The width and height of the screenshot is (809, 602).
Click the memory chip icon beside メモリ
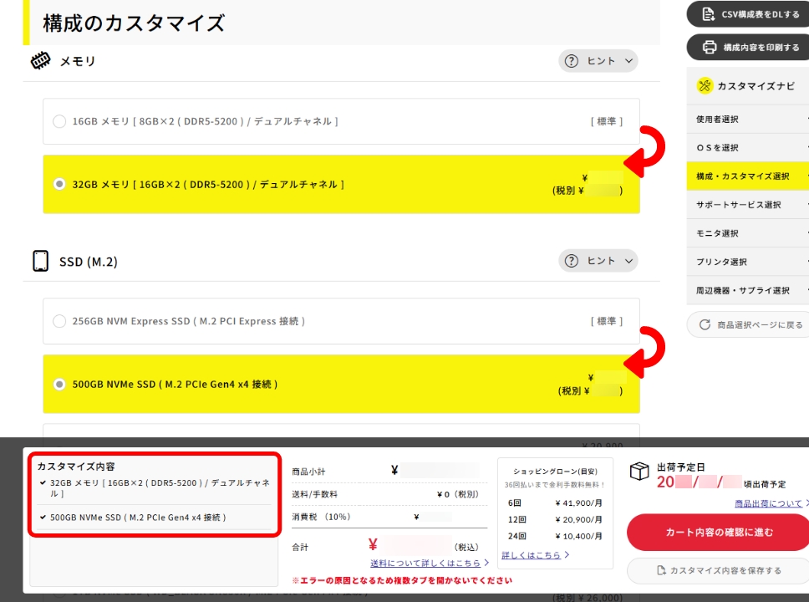point(40,61)
